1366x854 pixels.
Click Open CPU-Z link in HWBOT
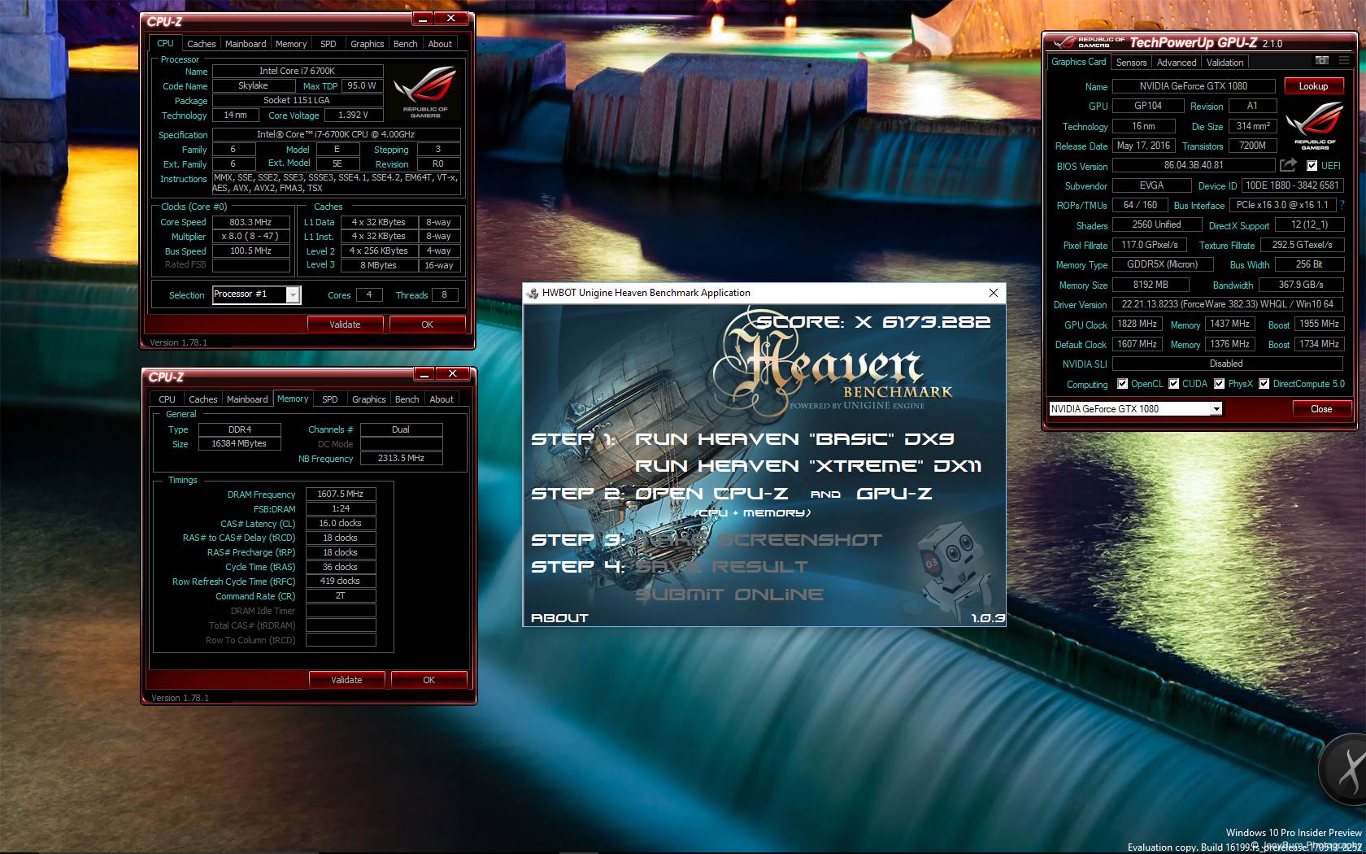click(x=711, y=494)
